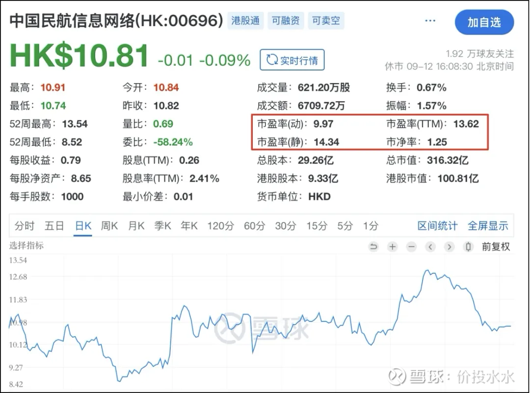Viewport: 530px width, 393px height.
Task: Switch to 五日 chart tab
Action: pyautogui.click(x=54, y=225)
